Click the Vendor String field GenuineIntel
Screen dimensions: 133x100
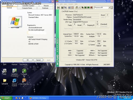pos(86,19)
